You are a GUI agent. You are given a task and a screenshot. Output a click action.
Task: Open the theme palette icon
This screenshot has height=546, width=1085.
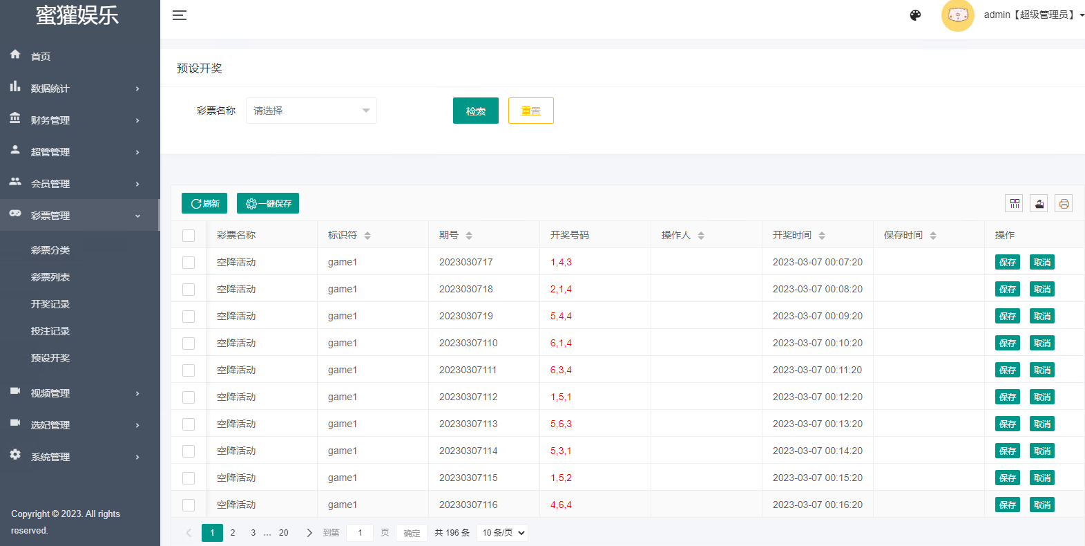coord(915,15)
